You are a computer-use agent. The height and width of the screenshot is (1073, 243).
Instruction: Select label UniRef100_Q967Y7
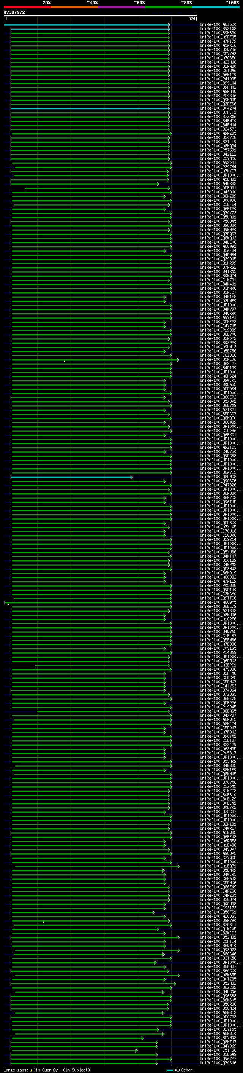[218, 1059]
